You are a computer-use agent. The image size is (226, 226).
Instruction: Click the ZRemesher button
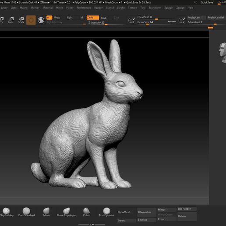point(147,212)
